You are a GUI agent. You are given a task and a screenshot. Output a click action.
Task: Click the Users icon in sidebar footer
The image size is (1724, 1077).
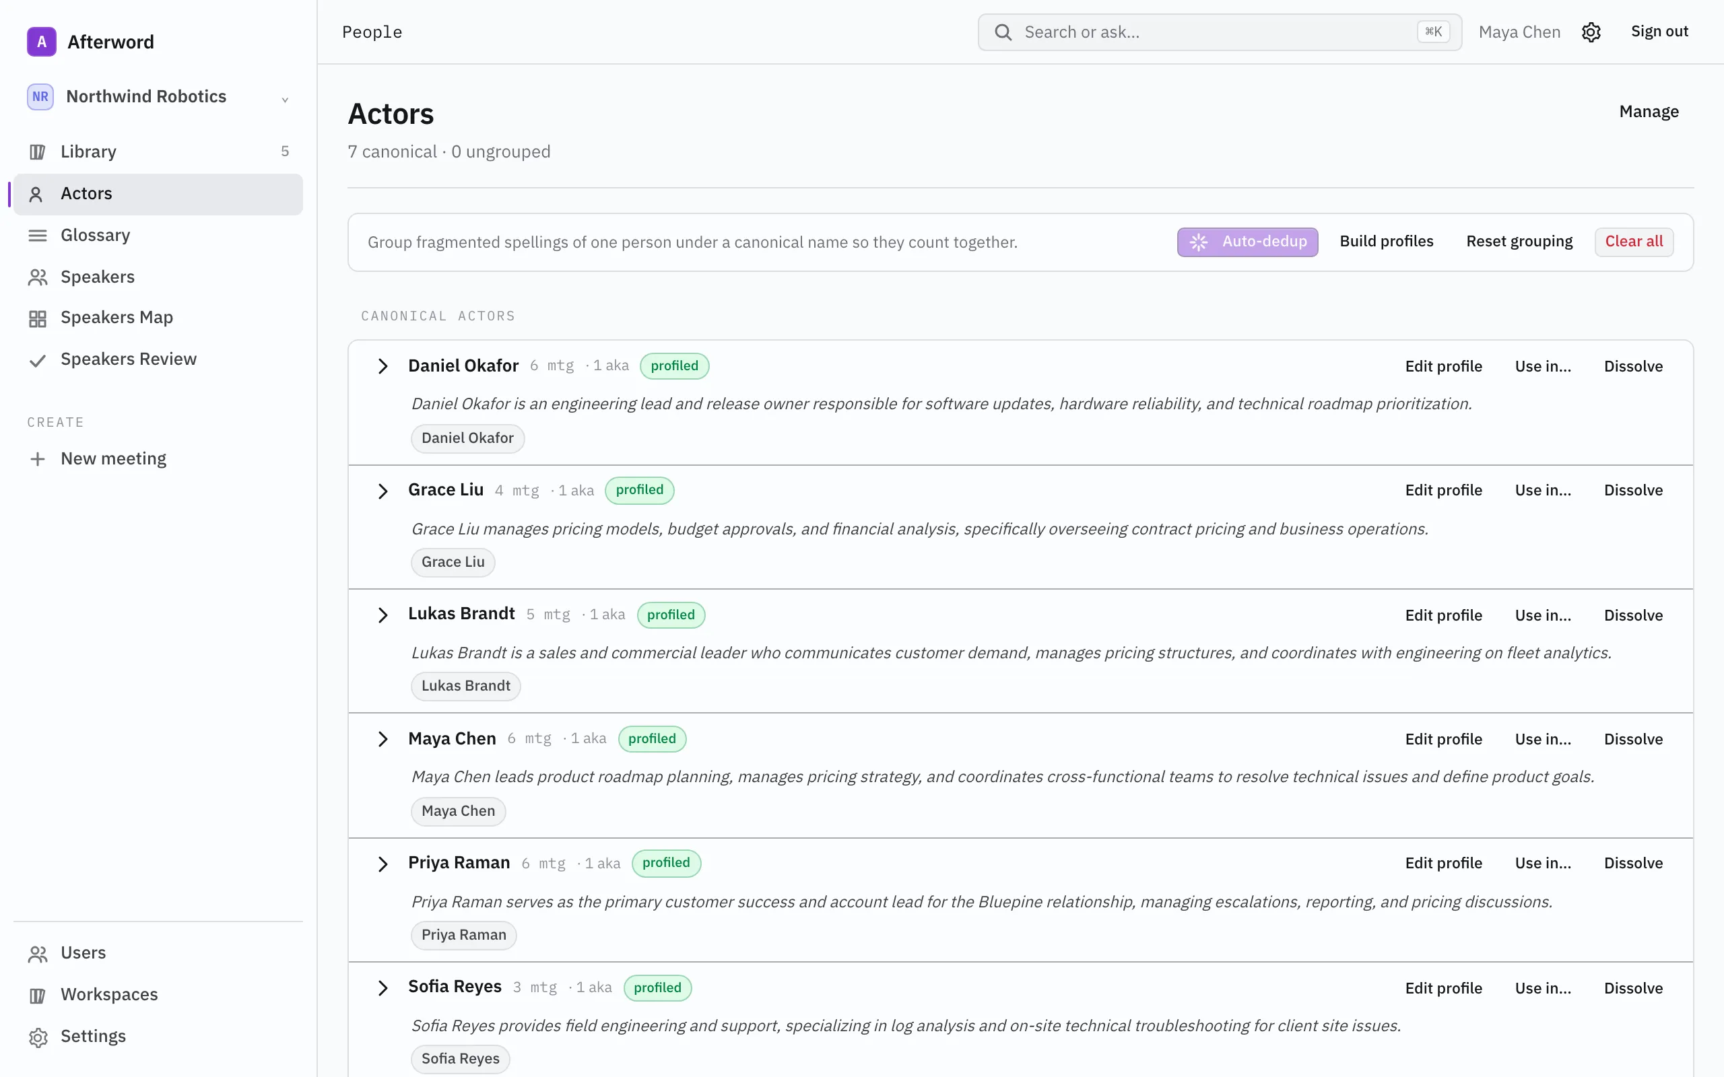pos(38,954)
